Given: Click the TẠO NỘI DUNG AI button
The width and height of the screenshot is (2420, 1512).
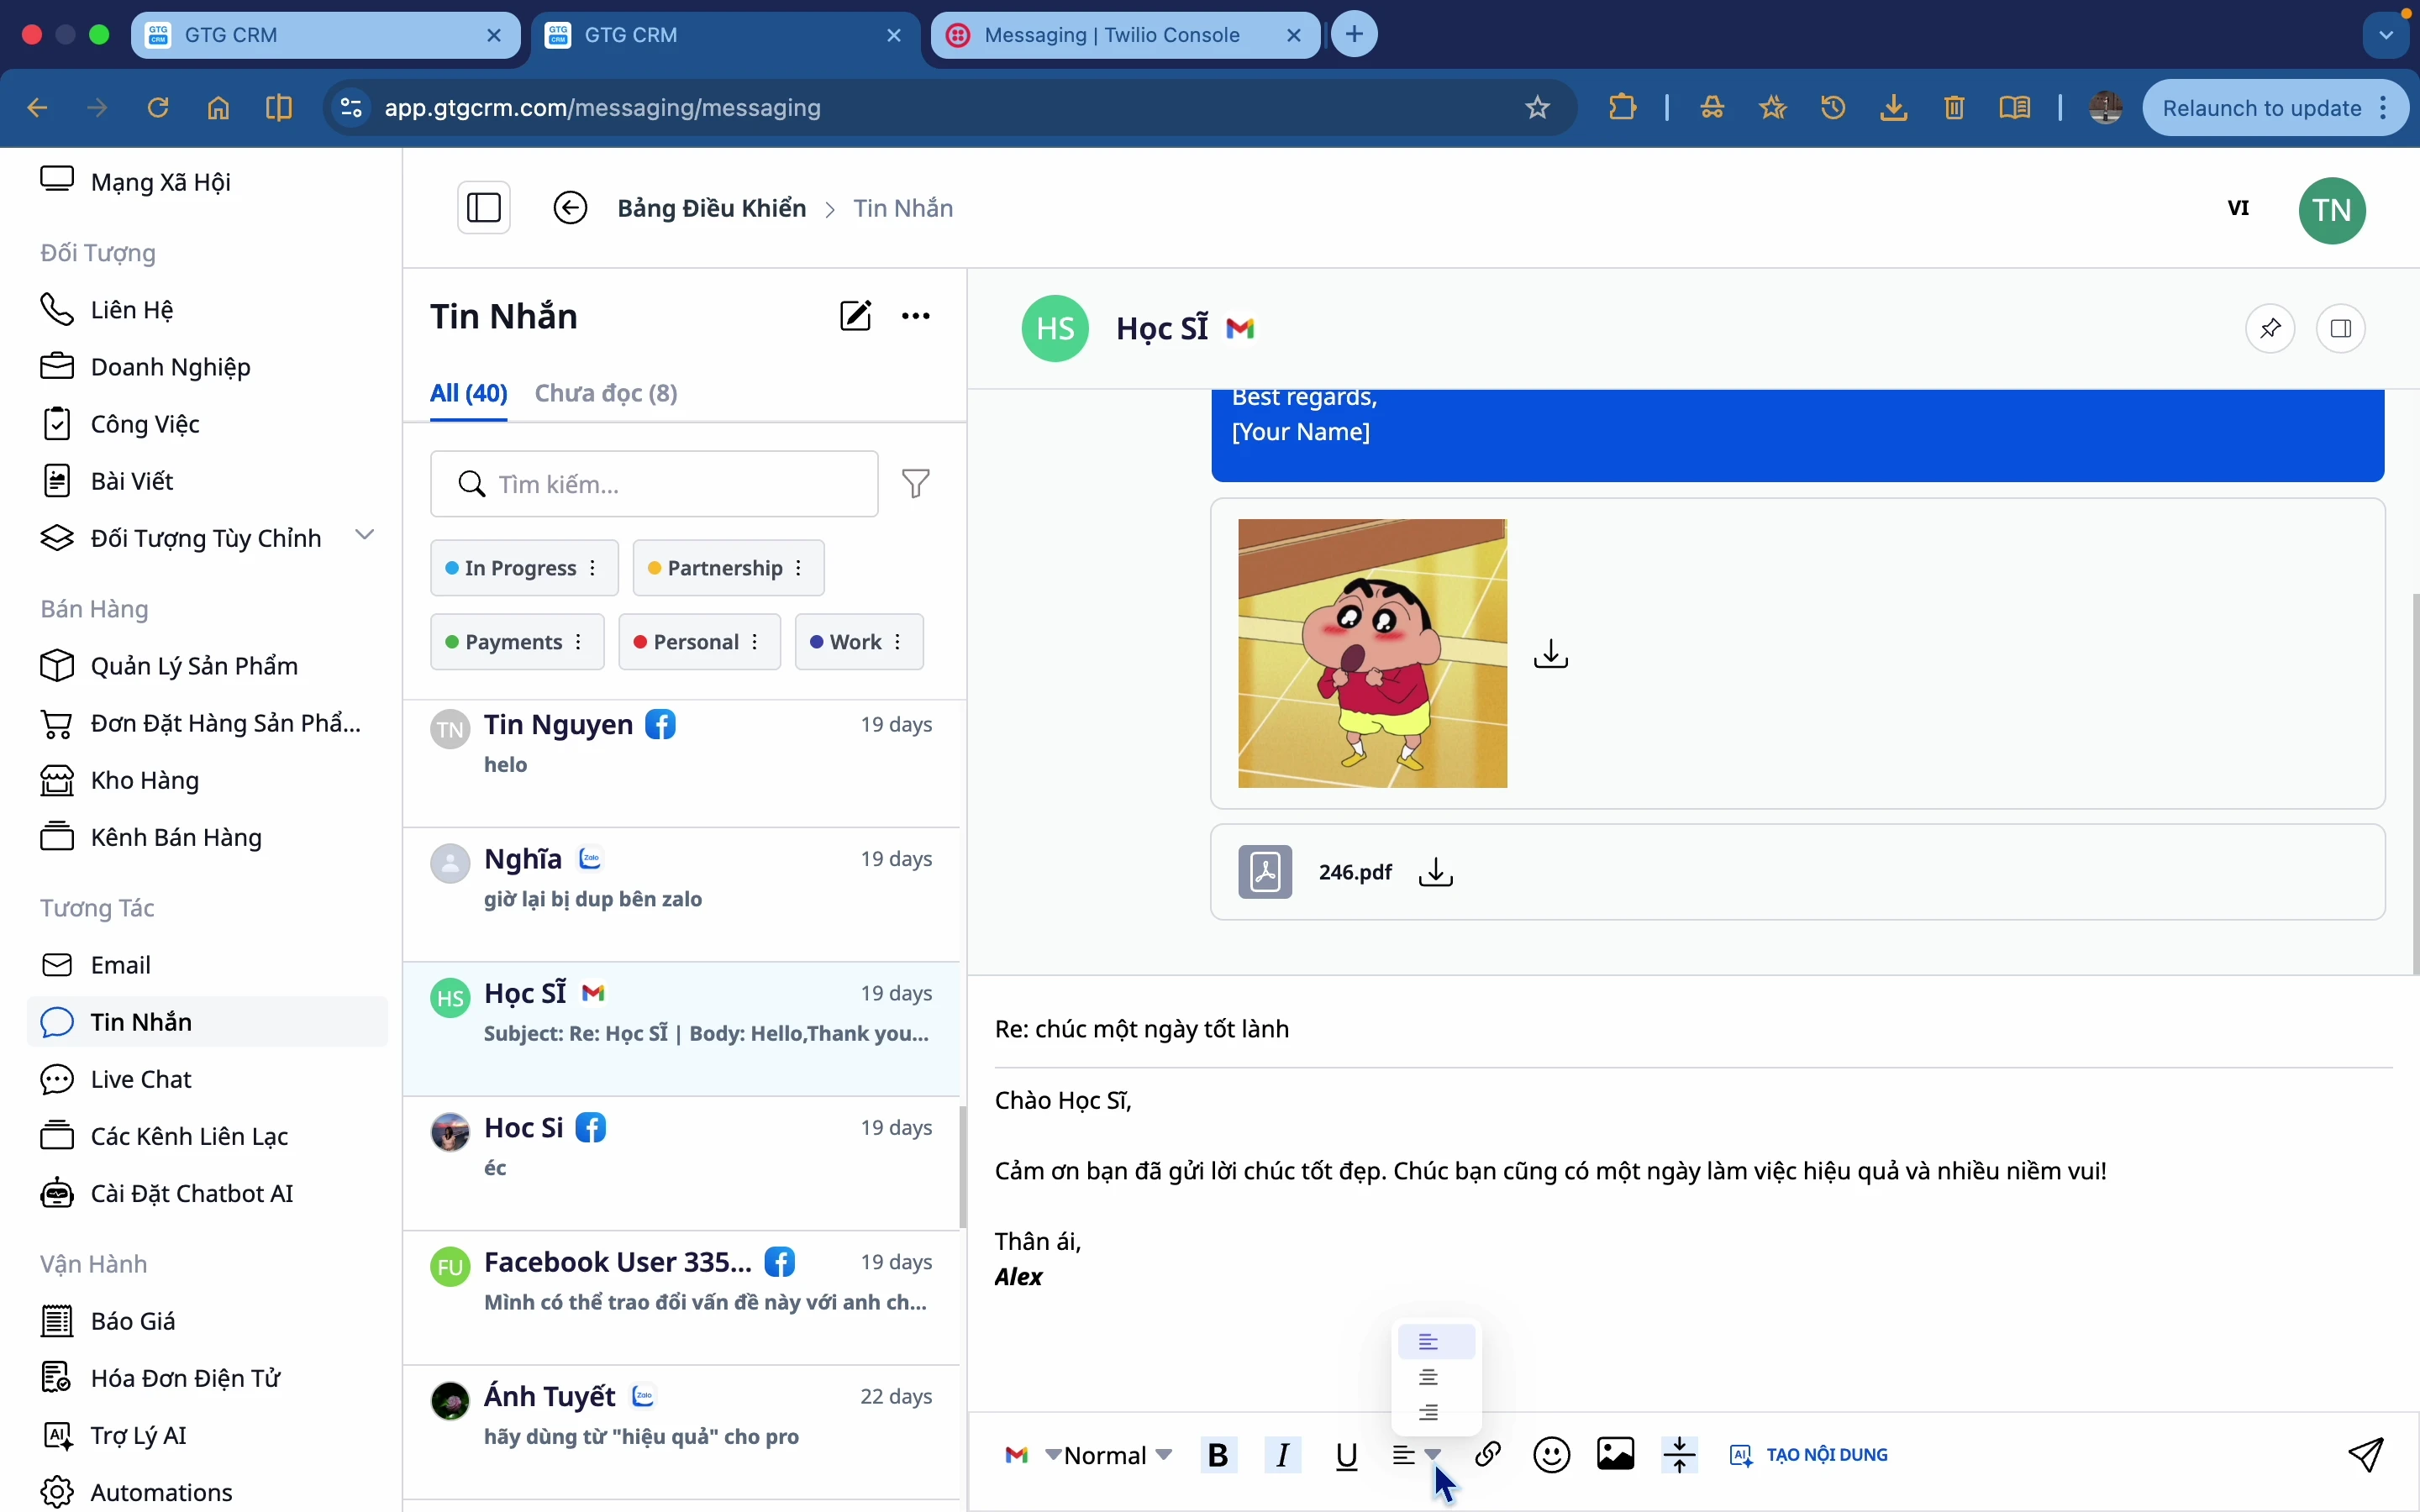Looking at the screenshot, I should 1810,1455.
